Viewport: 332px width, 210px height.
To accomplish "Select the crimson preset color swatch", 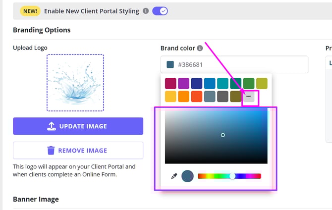I will tap(171, 83).
